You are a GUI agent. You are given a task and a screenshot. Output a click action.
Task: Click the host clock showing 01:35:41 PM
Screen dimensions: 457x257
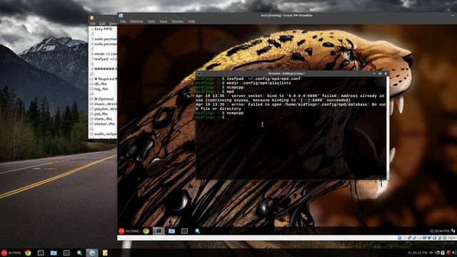418,253
